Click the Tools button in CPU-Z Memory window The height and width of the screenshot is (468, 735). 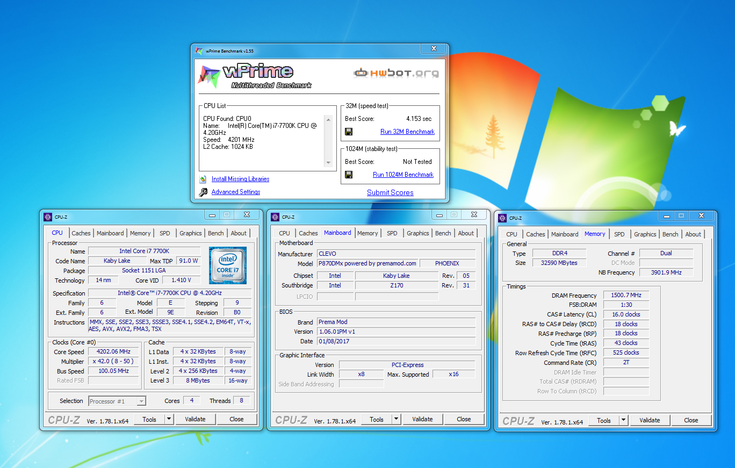(x=604, y=420)
